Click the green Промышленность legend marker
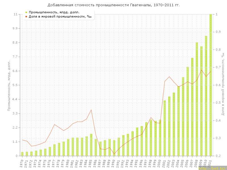Screen dimensions: 227x170 (x=26, y=12)
